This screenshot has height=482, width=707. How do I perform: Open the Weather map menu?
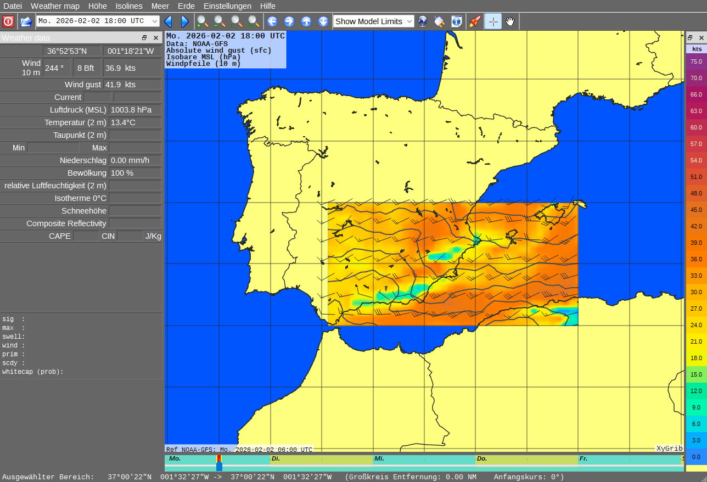tap(55, 6)
